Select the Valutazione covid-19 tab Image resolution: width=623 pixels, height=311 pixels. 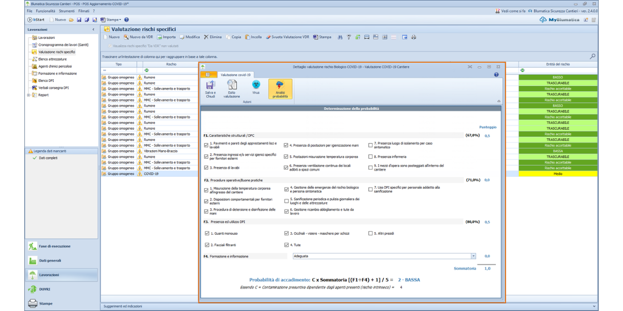pyautogui.click(x=236, y=75)
